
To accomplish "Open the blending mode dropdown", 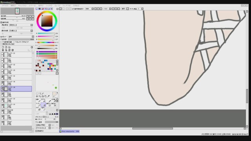I will pyautogui.click(x=21, y=36).
